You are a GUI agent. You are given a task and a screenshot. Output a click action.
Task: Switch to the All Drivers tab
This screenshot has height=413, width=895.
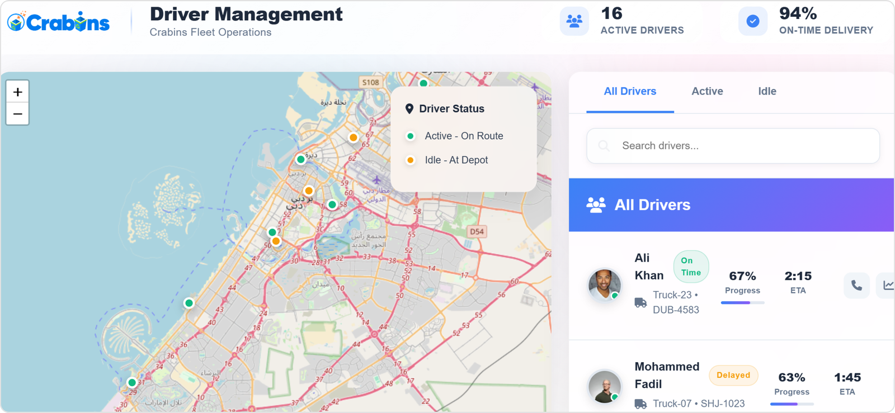[x=630, y=91]
